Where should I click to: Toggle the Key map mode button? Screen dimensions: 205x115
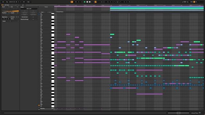187,2
